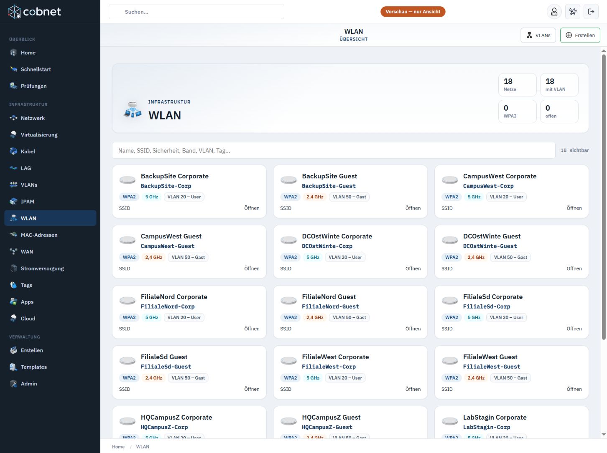
Task: Open the user profile icon
Action: [x=554, y=12]
